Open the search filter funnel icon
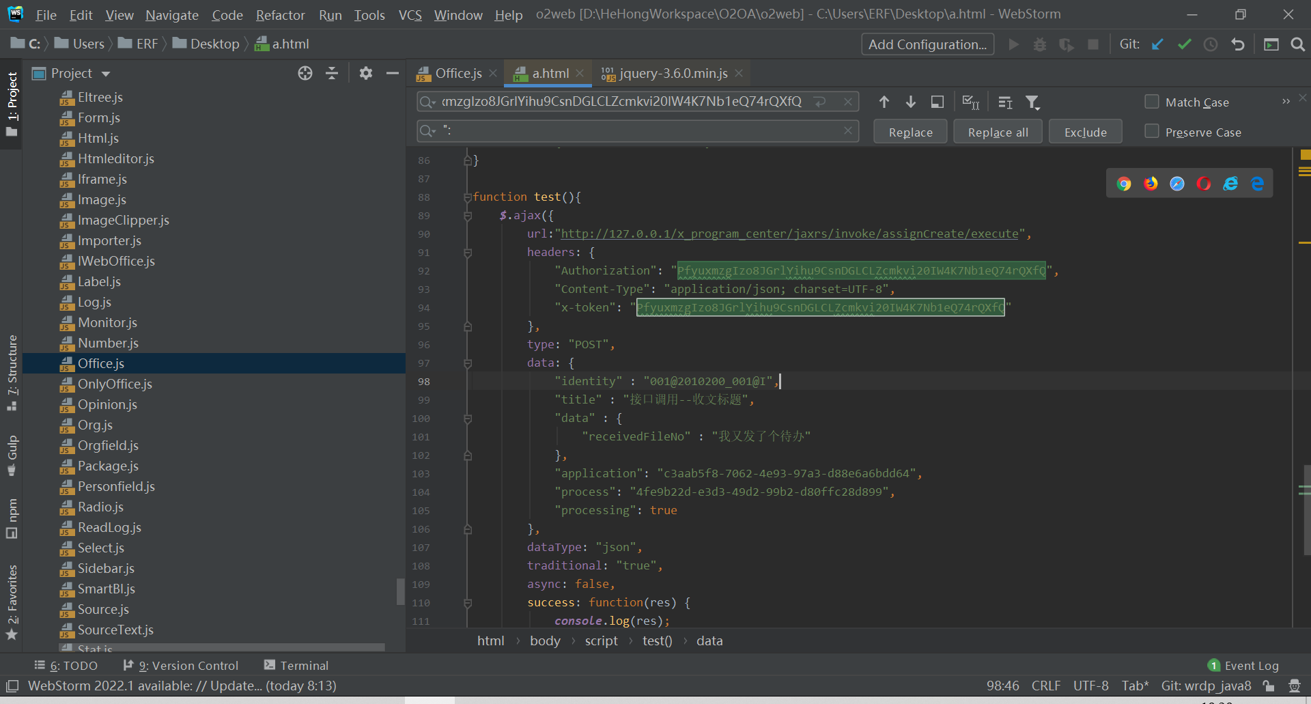 [1032, 102]
